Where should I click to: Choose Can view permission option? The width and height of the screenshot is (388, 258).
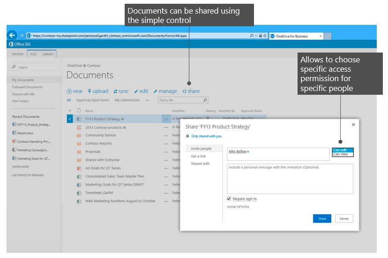coord(343,154)
